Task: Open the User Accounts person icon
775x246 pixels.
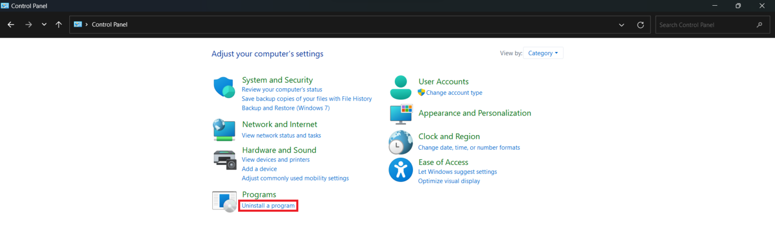Action: [x=400, y=87]
